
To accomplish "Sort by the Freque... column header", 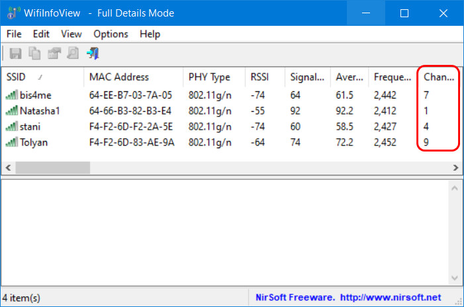I will pyautogui.click(x=393, y=77).
